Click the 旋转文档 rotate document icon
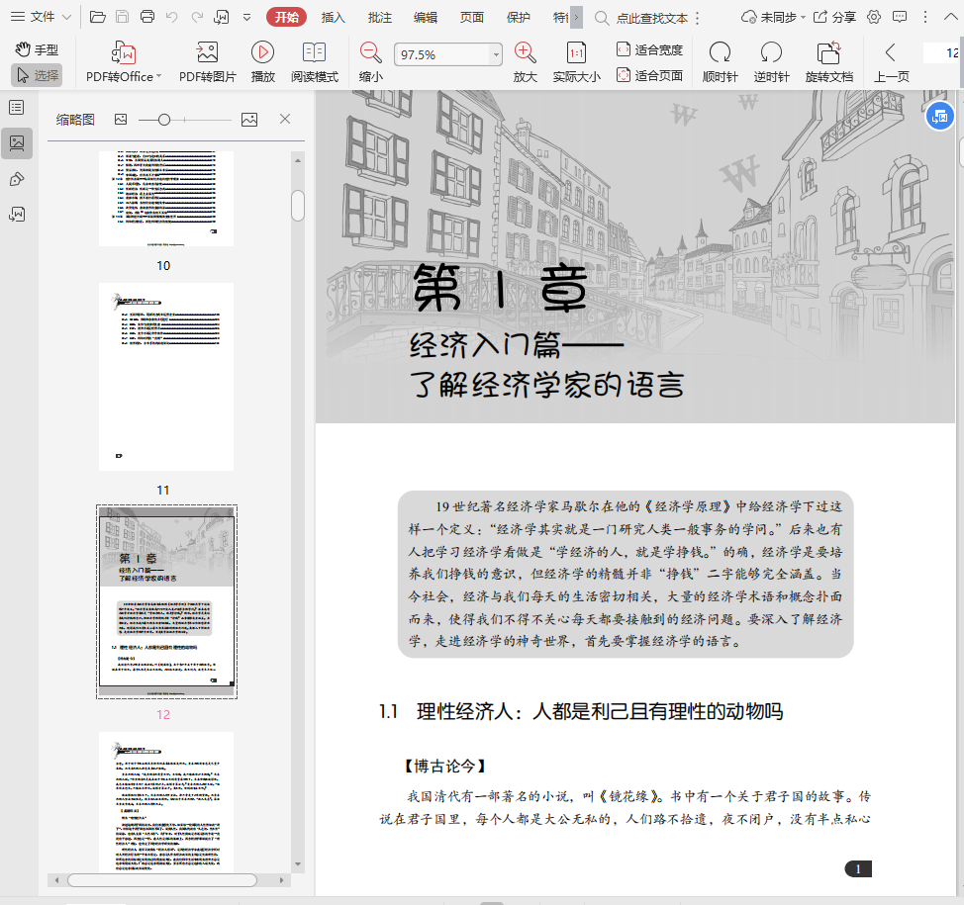 point(828,53)
